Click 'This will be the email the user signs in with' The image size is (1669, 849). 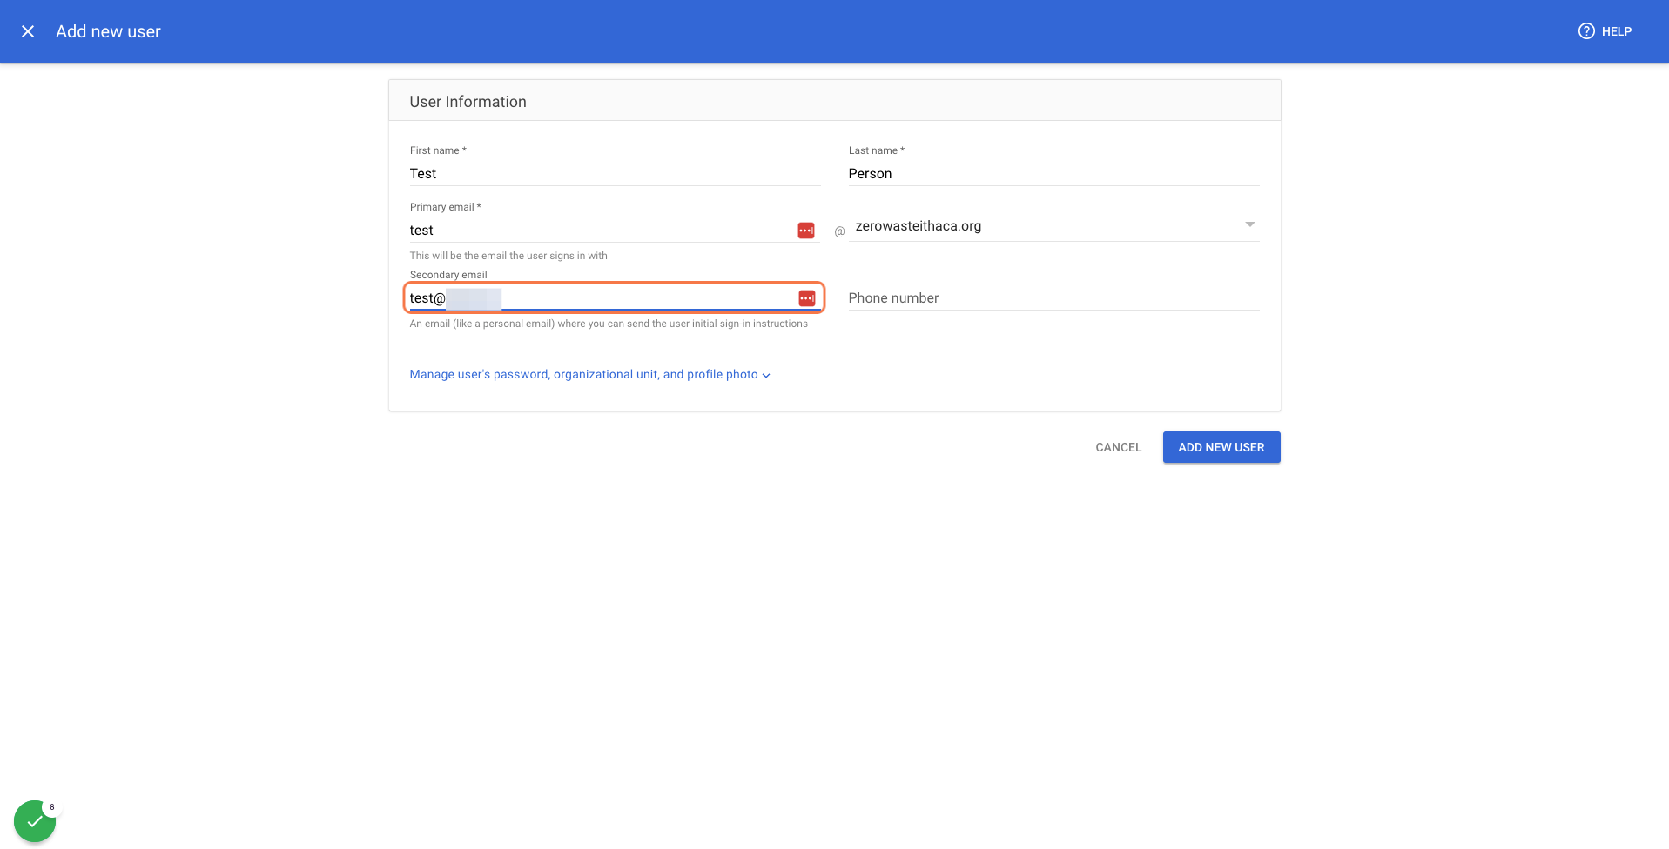coord(508,256)
